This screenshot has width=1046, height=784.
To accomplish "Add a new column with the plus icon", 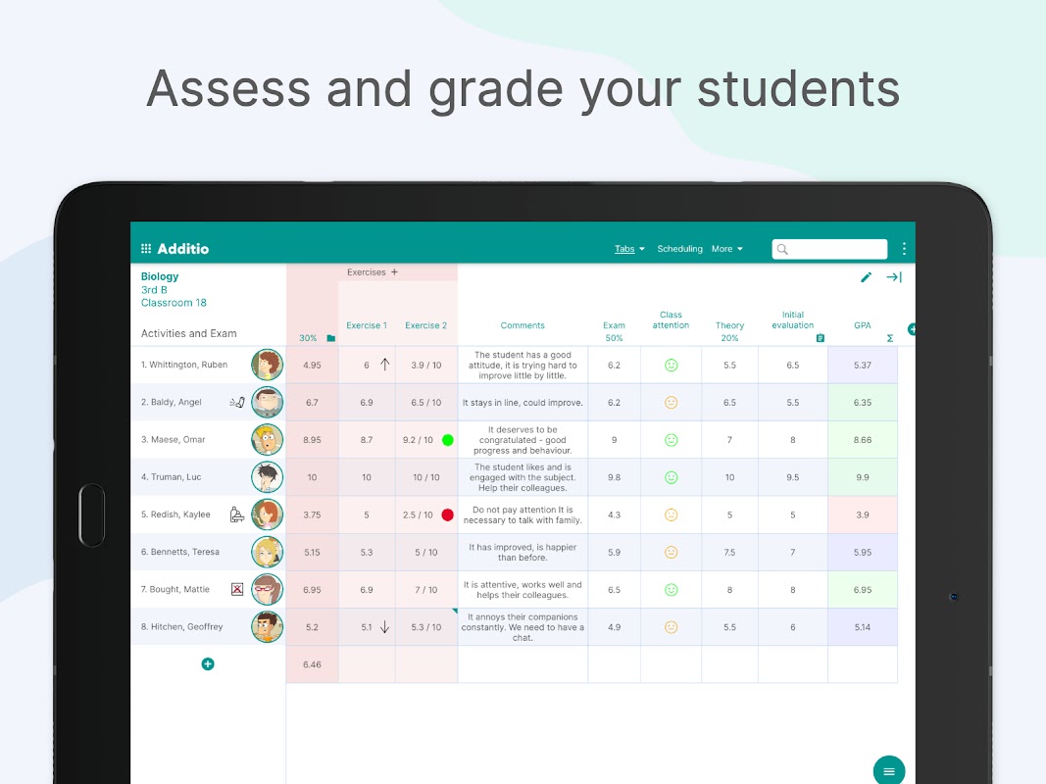I will tap(912, 328).
